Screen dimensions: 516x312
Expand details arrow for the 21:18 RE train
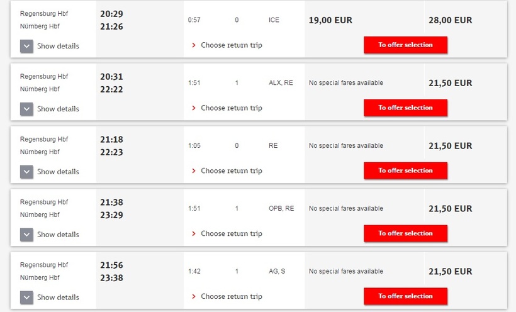click(26, 172)
